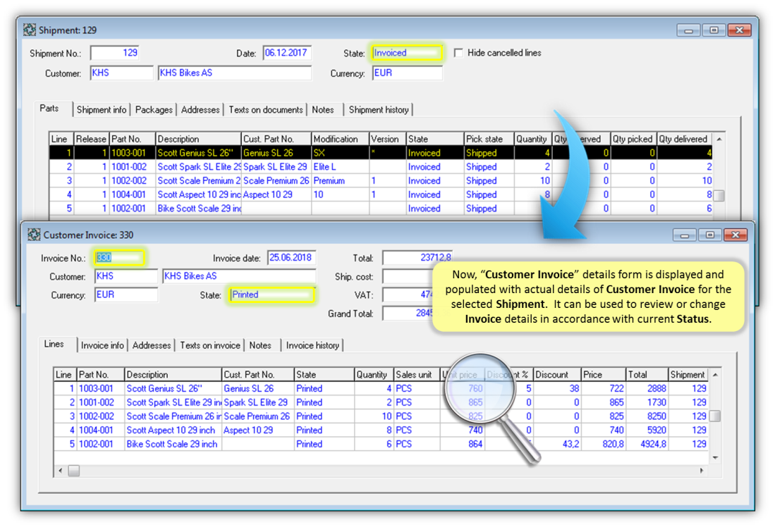
Task: Click the Sales unit column header
Action: [417, 374]
